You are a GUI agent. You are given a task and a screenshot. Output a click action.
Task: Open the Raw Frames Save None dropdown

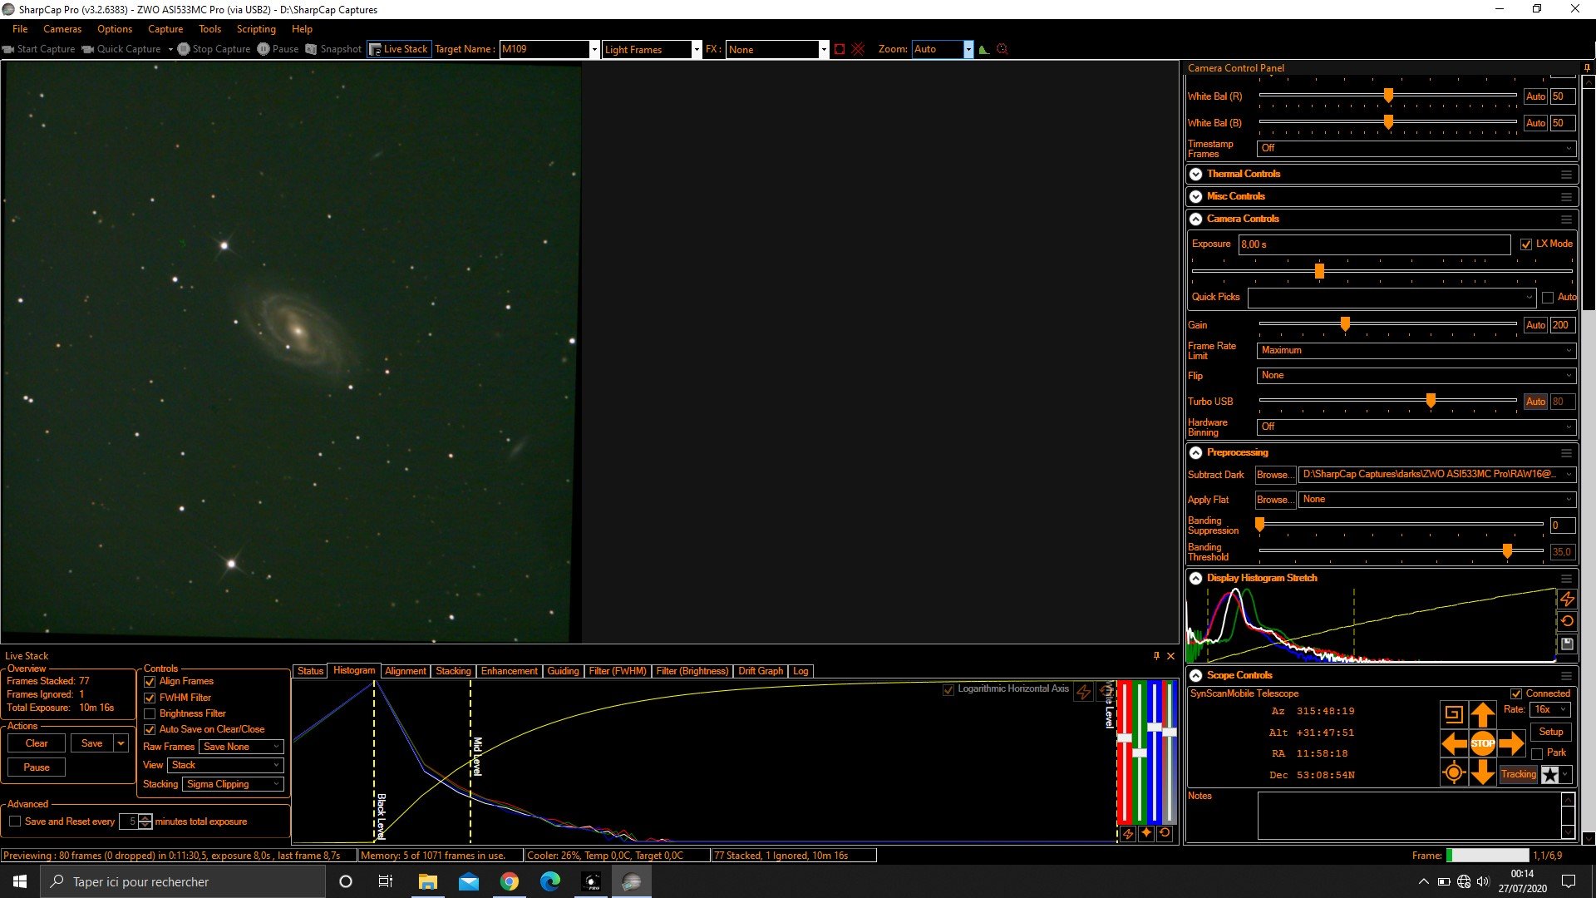click(x=241, y=747)
